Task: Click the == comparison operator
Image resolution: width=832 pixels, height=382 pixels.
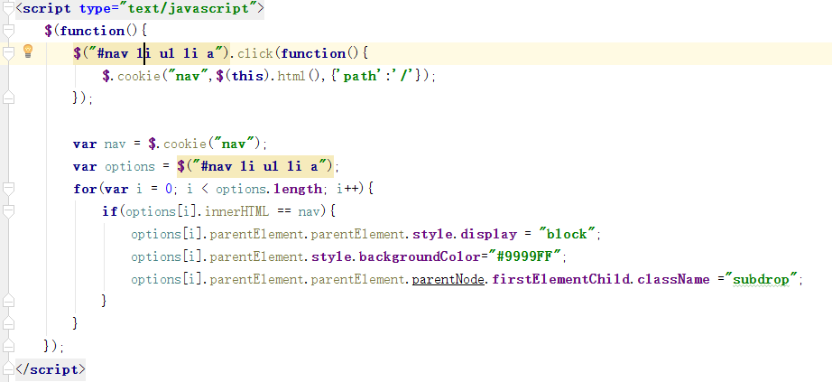Action: pyautogui.click(x=284, y=211)
